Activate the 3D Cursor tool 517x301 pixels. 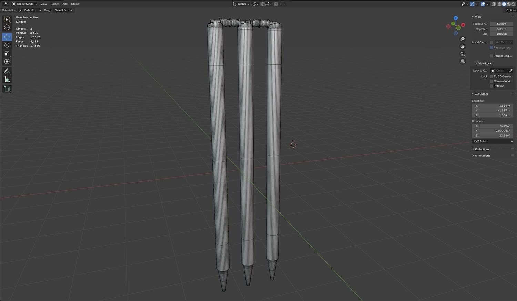pyautogui.click(x=7, y=28)
